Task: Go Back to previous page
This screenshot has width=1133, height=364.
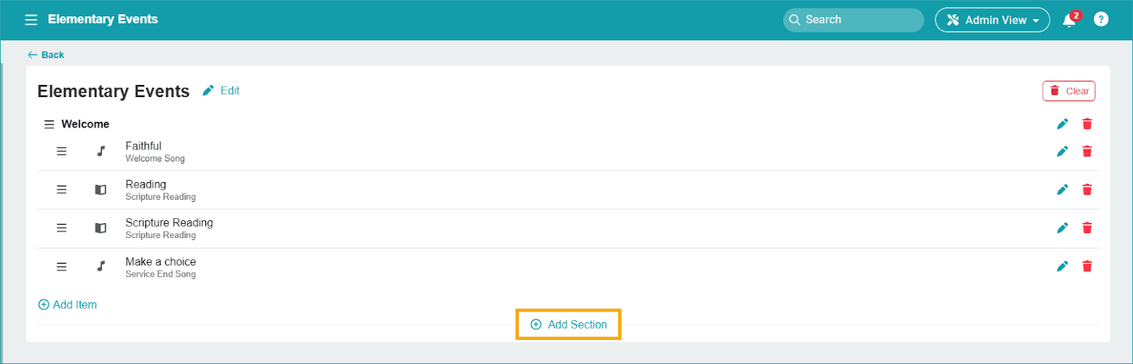Action: 46,55
